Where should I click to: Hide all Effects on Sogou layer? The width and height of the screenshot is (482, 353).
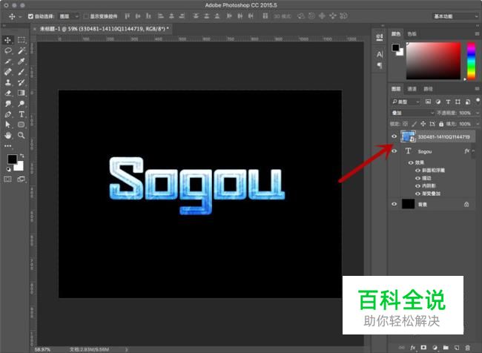[411, 162]
